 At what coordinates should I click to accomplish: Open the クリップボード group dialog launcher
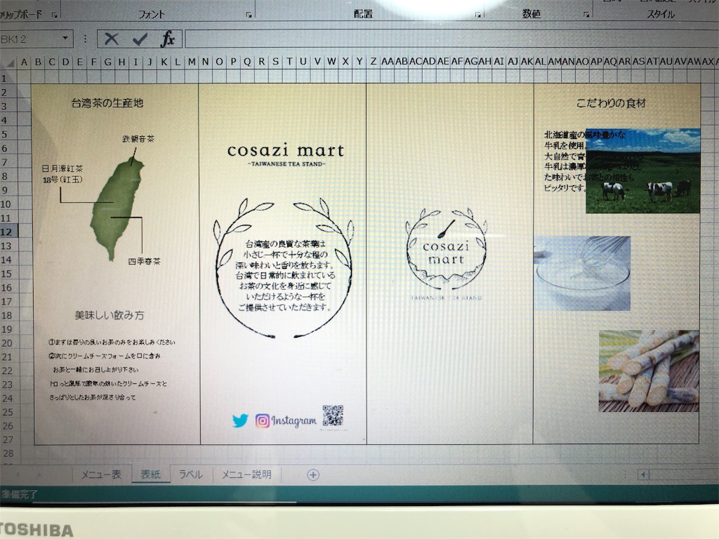pyautogui.click(x=55, y=15)
